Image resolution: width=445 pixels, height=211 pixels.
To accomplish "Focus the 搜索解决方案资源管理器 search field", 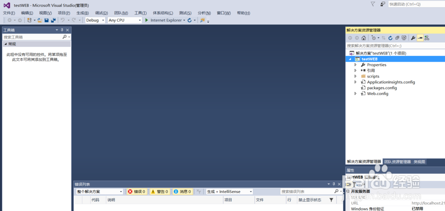I will pyautogui.click(x=395, y=46).
